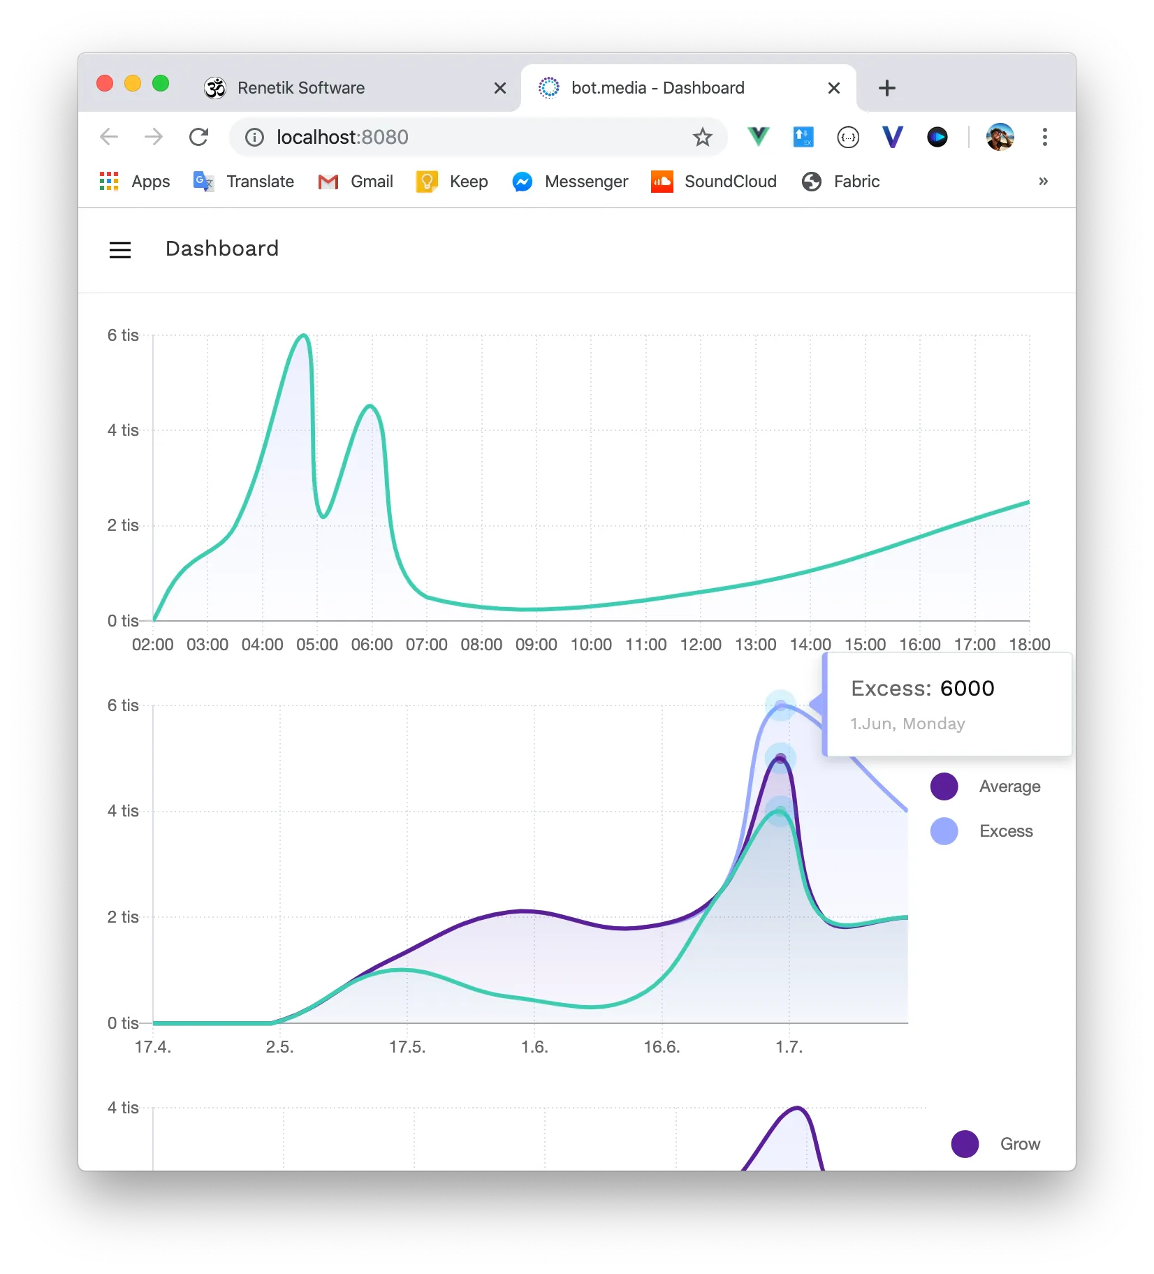Click the 05:00 axis label
Screen dimensions: 1154x1274
[x=317, y=645]
